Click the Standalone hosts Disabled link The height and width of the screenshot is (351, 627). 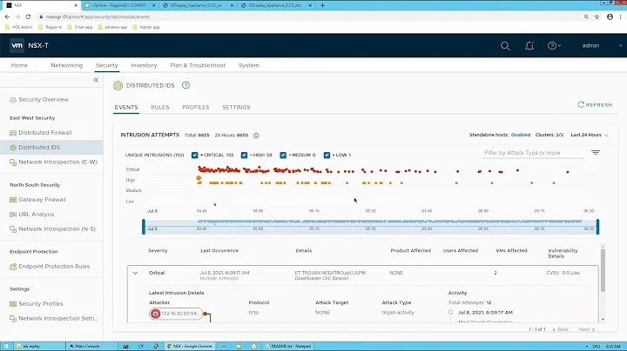(521, 136)
